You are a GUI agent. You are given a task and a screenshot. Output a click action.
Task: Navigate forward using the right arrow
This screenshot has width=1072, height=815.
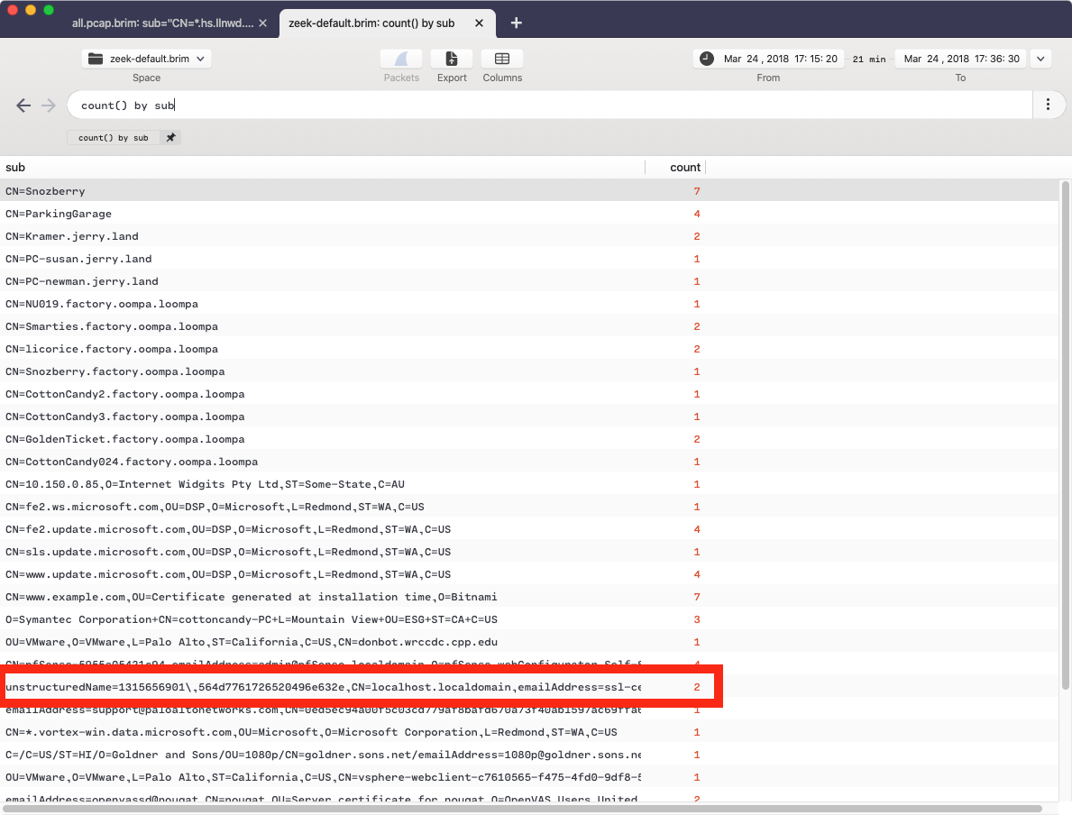pyautogui.click(x=47, y=105)
